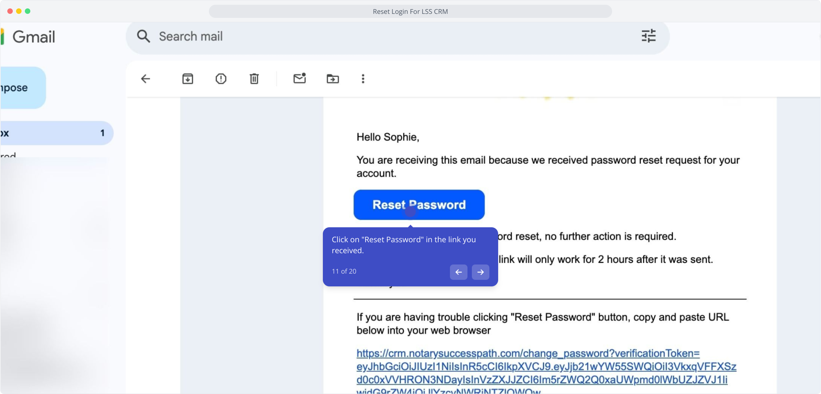Show search options filter icon

649,36
